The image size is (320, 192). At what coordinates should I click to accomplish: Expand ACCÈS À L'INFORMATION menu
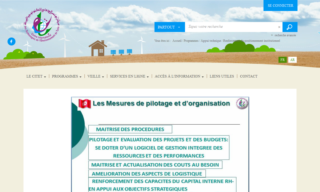[x=179, y=76]
